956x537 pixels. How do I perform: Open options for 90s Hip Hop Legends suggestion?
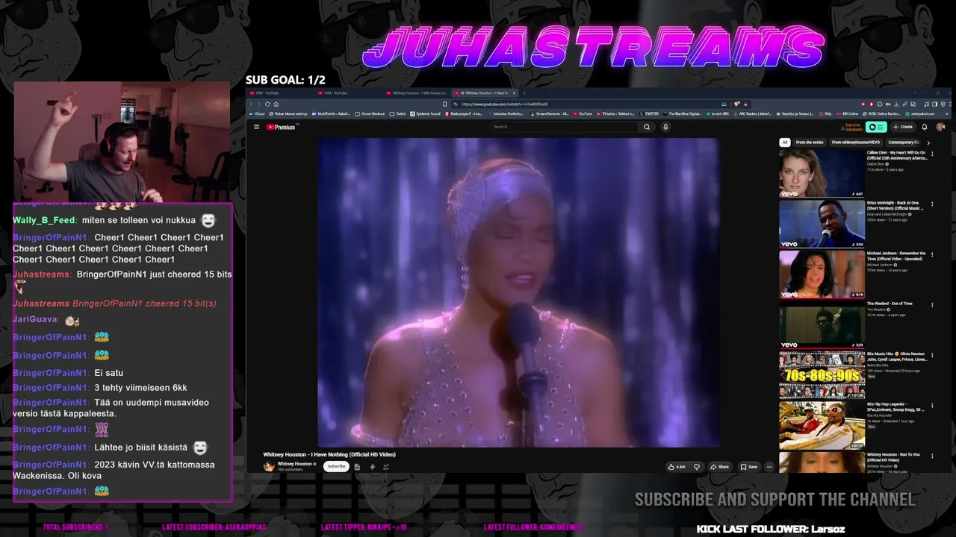[x=932, y=405]
